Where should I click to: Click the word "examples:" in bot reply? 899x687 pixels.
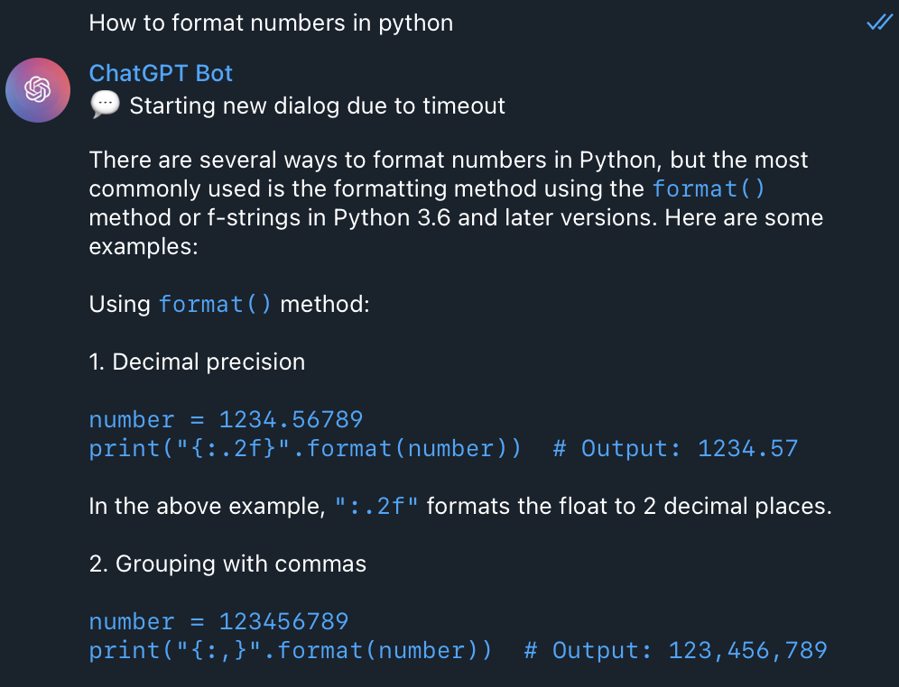pos(144,247)
